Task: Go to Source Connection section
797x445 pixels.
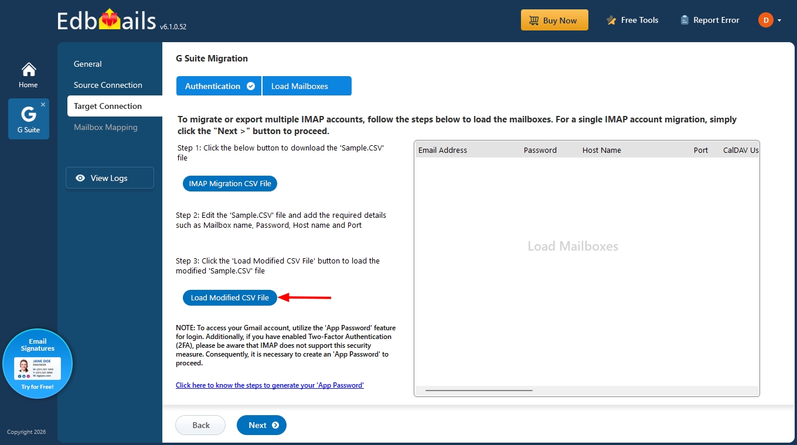Action: [108, 85]
